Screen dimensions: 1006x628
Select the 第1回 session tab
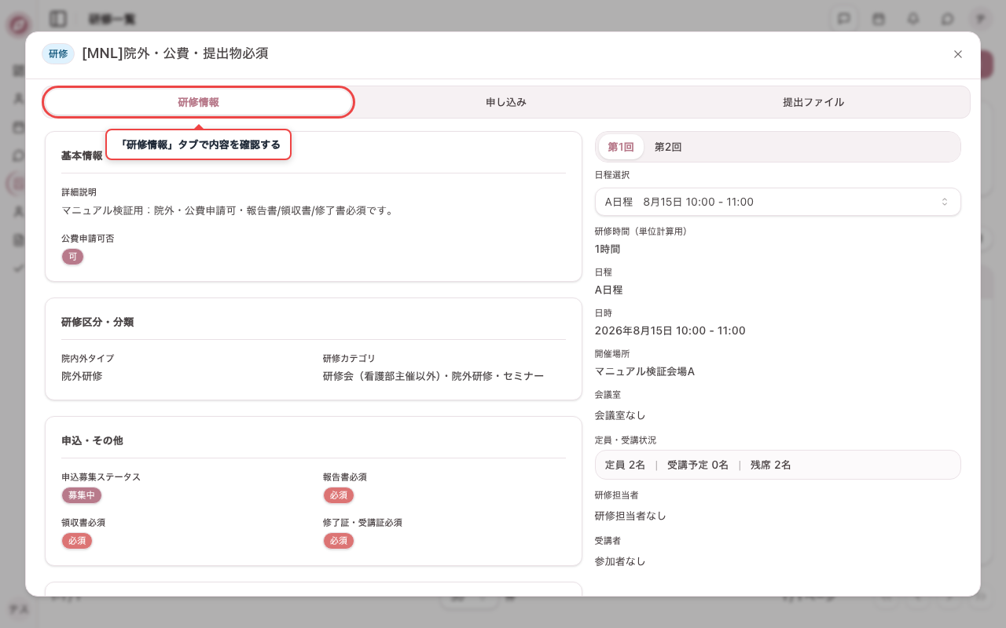(621, 147)
